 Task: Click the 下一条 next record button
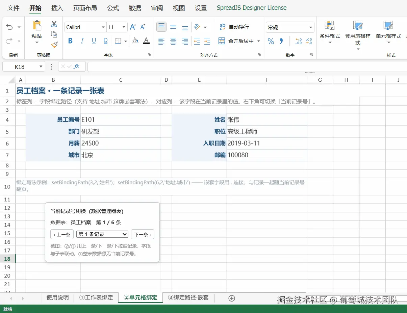143,234
